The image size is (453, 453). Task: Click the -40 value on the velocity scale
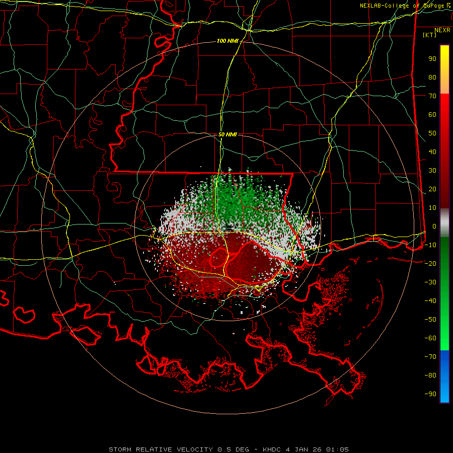tap(430, 301)
